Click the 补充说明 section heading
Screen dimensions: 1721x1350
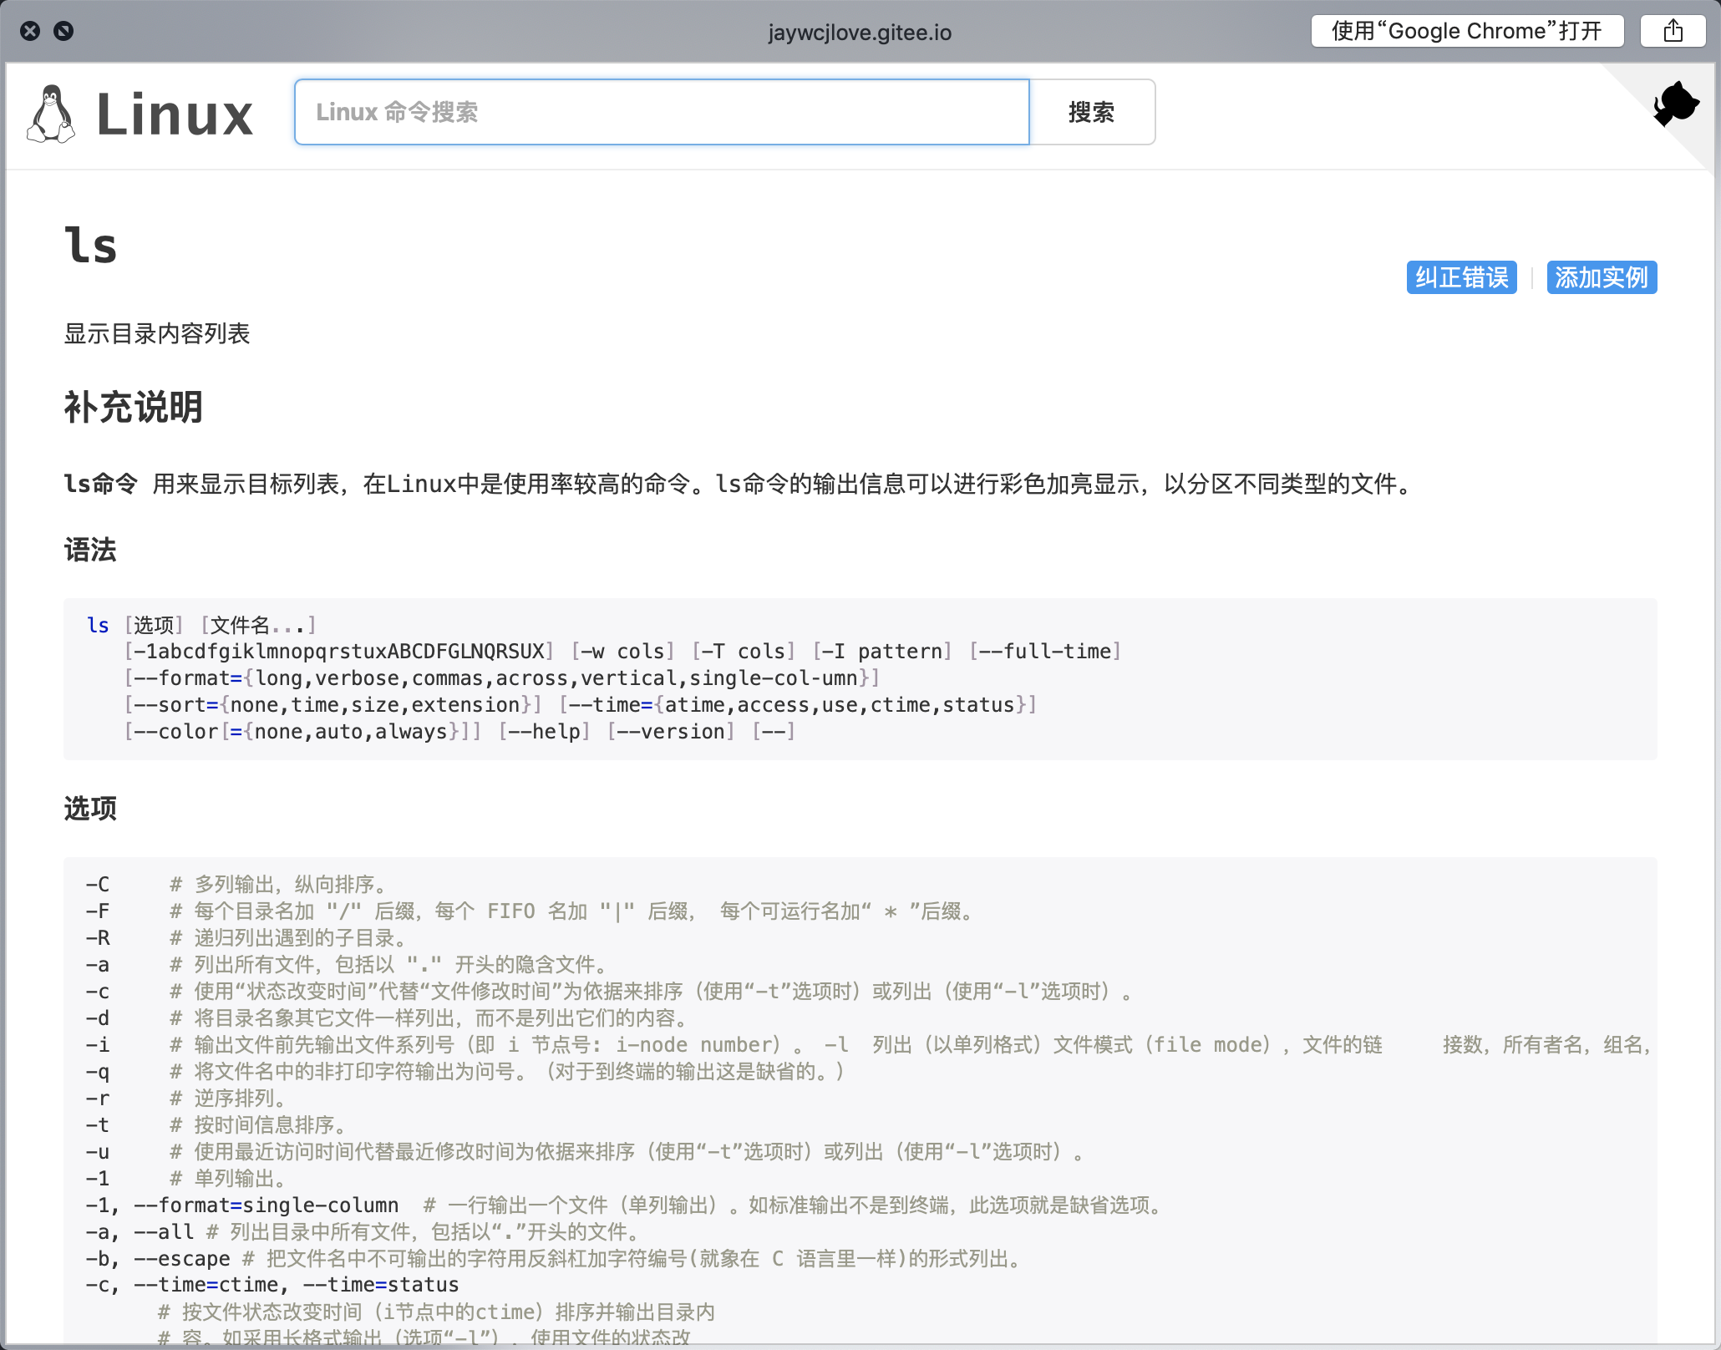134,408
